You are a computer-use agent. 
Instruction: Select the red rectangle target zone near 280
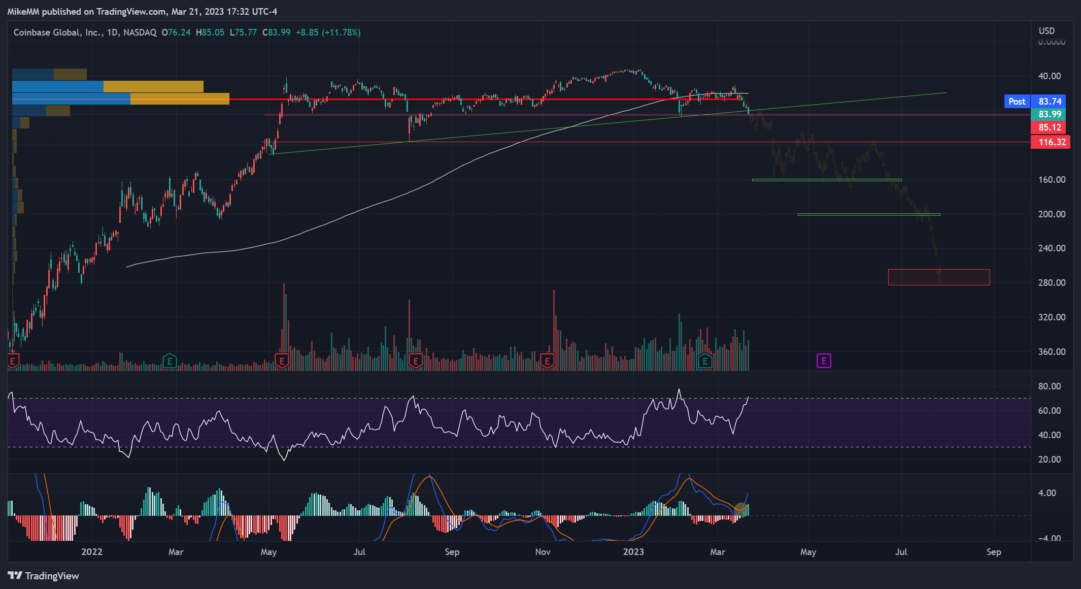coord(939,277)
